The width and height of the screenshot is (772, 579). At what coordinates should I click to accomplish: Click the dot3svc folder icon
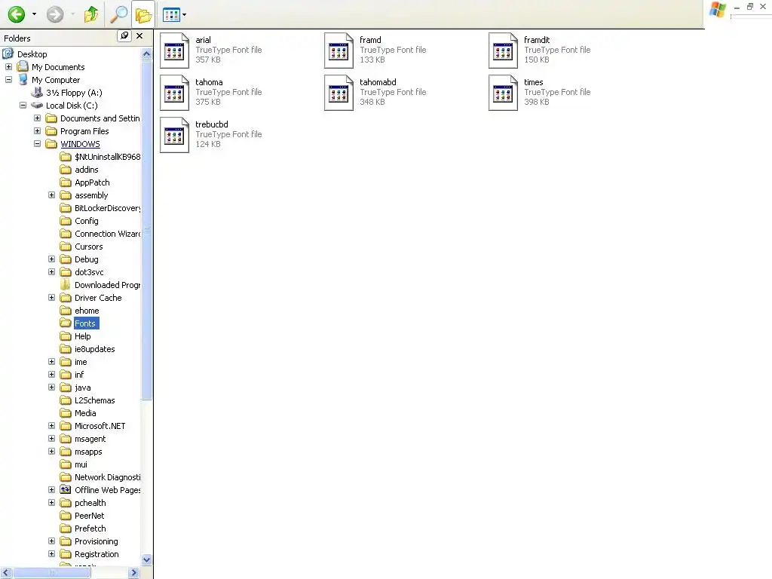pos(66,271)
